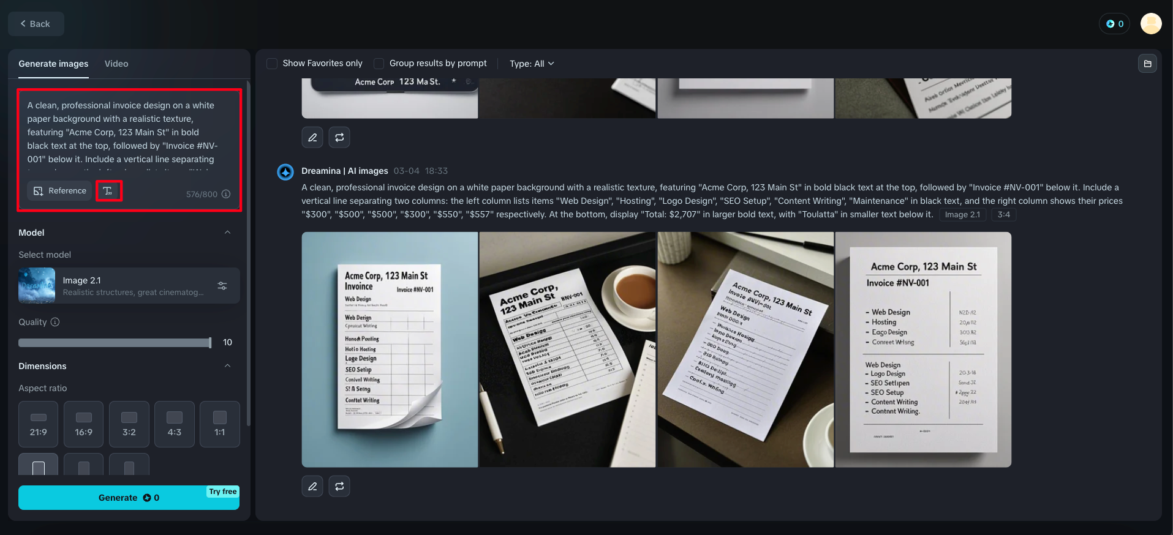
Task: Select the 21:9 aspect ratio
Action: [39, 424]
